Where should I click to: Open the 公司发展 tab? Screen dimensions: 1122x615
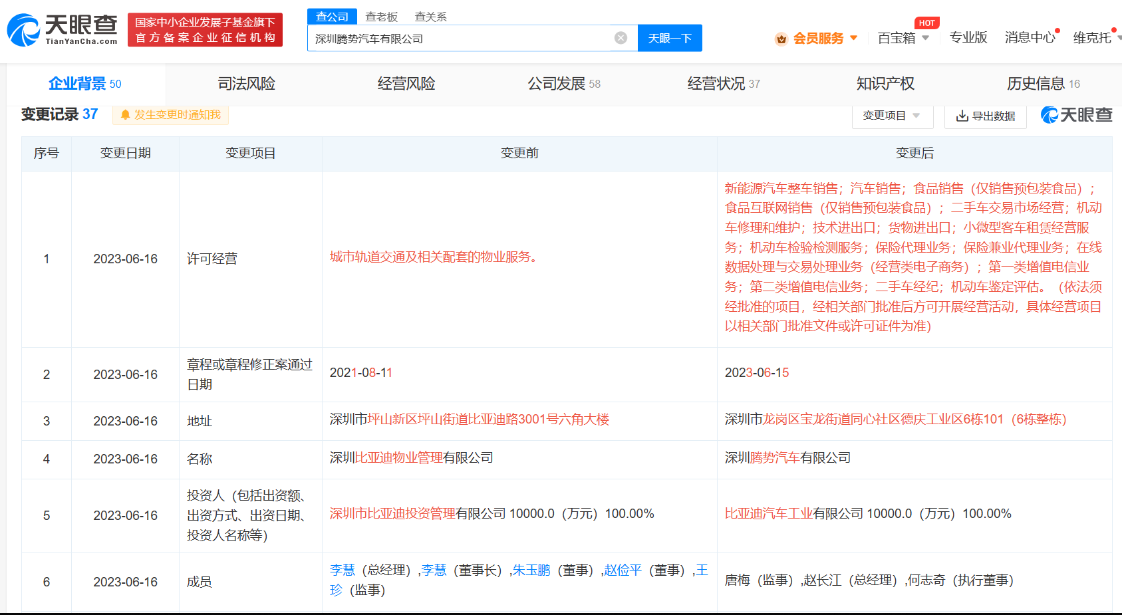(x=564, y=84)
